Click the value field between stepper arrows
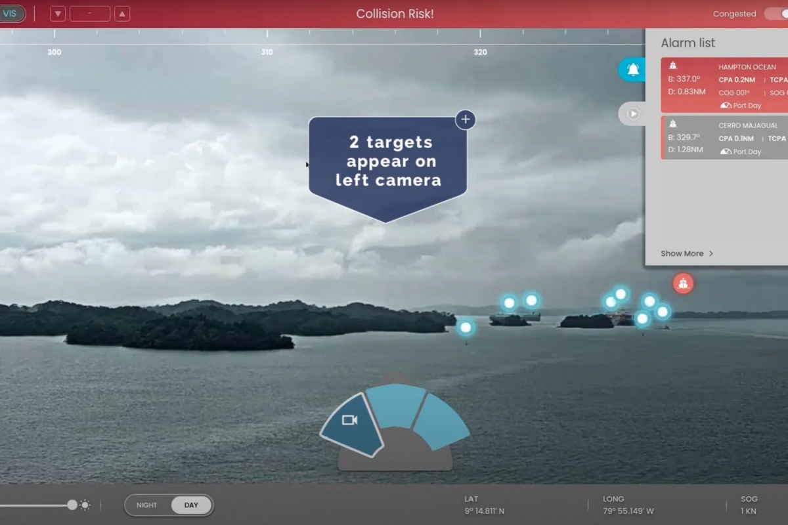The height and width of the screenshot is (525, 788). pyautogui.click(x=90, y=14)
